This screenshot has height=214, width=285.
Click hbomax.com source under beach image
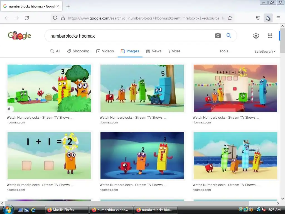pos(202,190)
